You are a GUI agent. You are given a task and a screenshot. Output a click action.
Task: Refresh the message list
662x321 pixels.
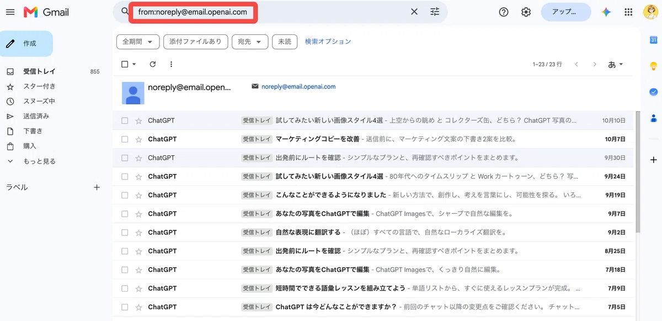click(153, 64)
